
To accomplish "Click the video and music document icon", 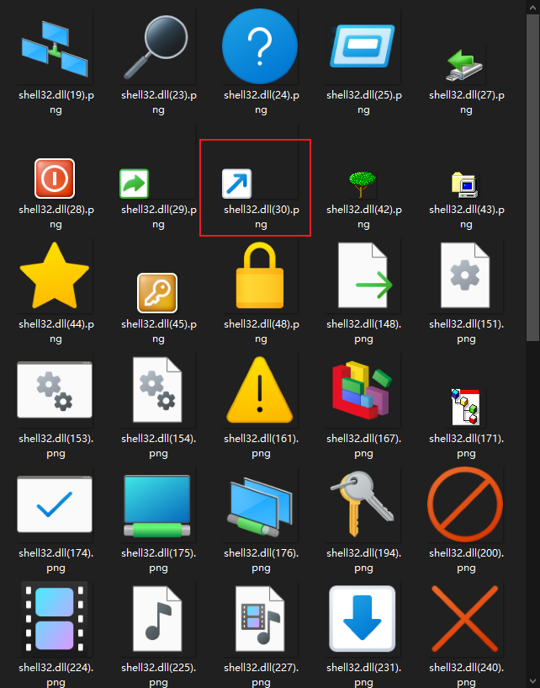I will point(260,619).
